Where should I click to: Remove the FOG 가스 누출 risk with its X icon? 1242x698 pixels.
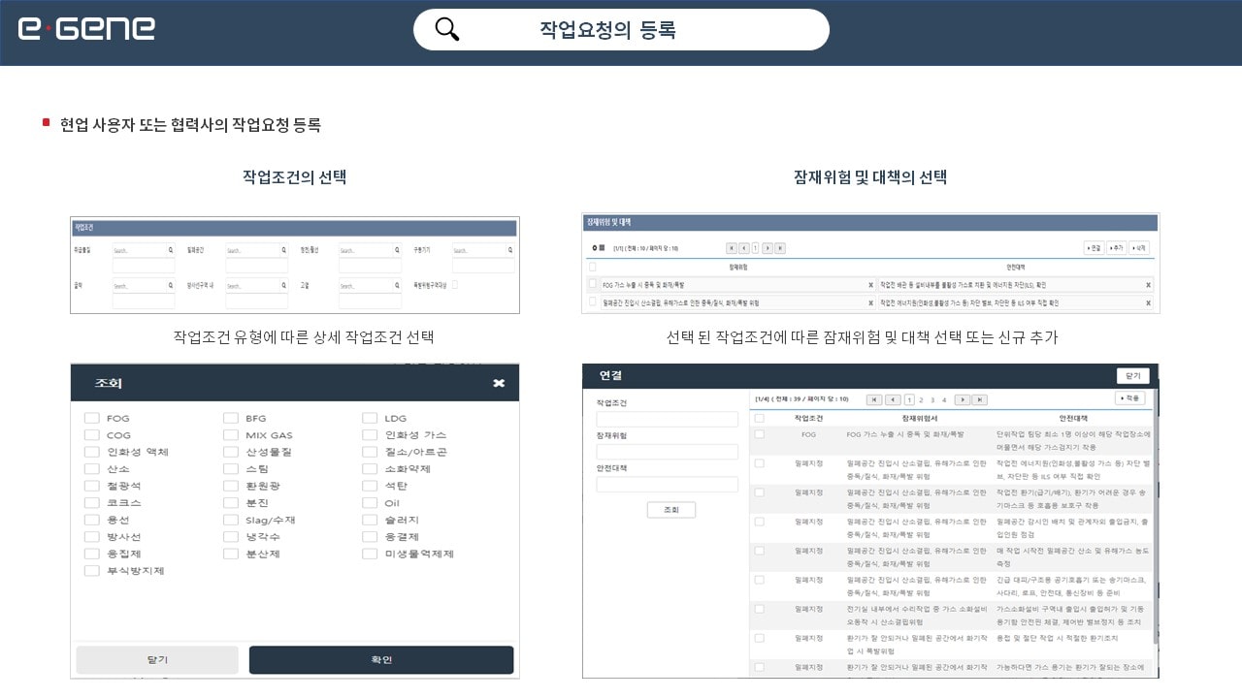(870, 285)
